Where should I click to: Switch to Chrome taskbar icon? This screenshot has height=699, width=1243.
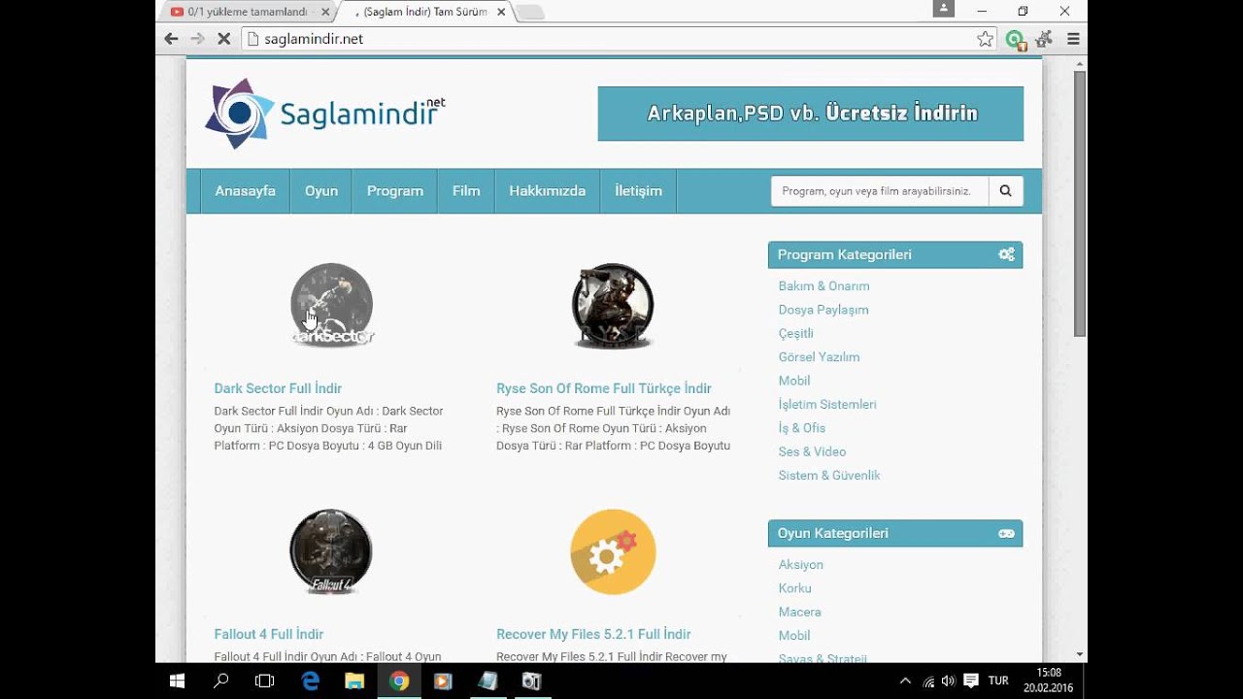pos(399,681)
